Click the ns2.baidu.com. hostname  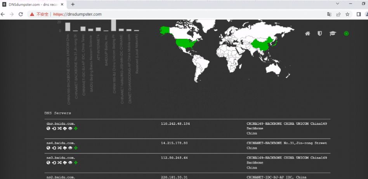(61, 177)
